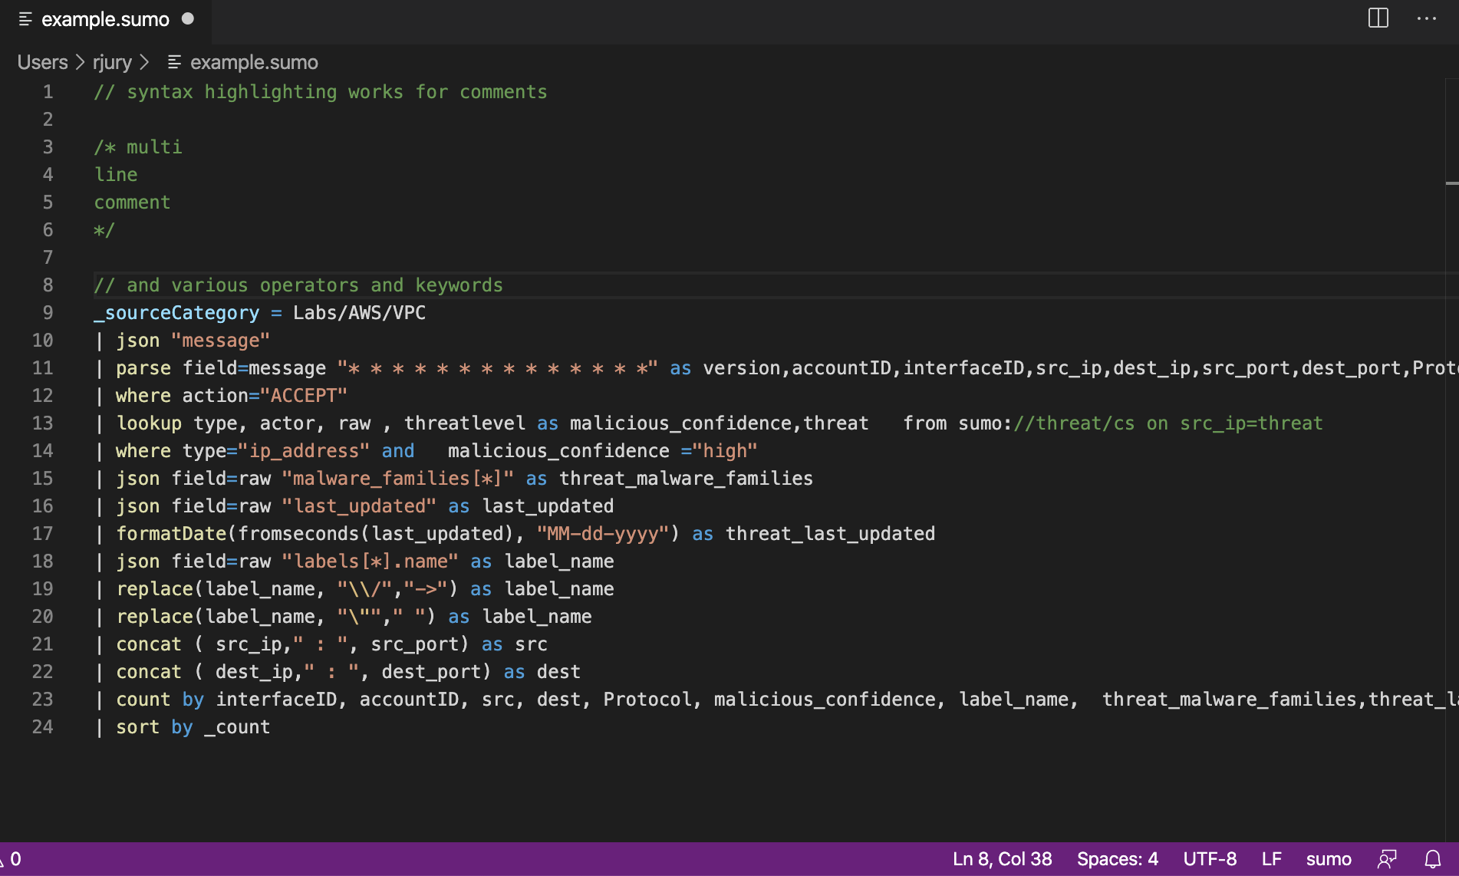The image size is (1459, 876).
Task: Click the _count field on line 24
Action: click(237, 727)
